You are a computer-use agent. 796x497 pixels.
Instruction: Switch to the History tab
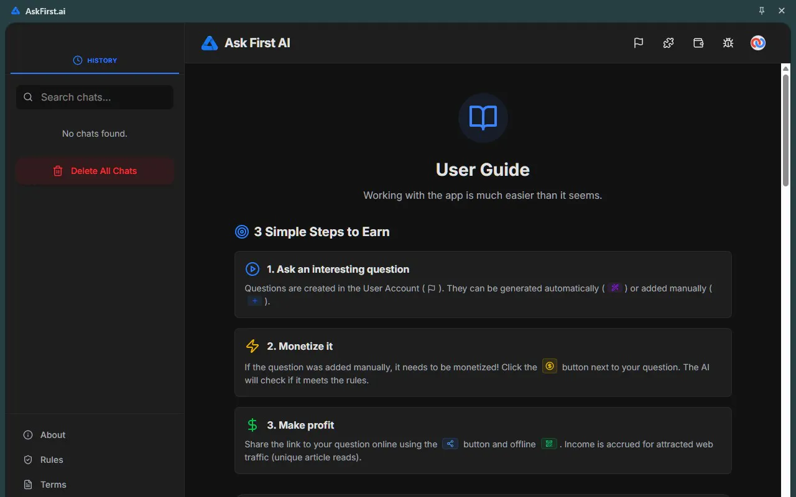click(x=95, y=60)
